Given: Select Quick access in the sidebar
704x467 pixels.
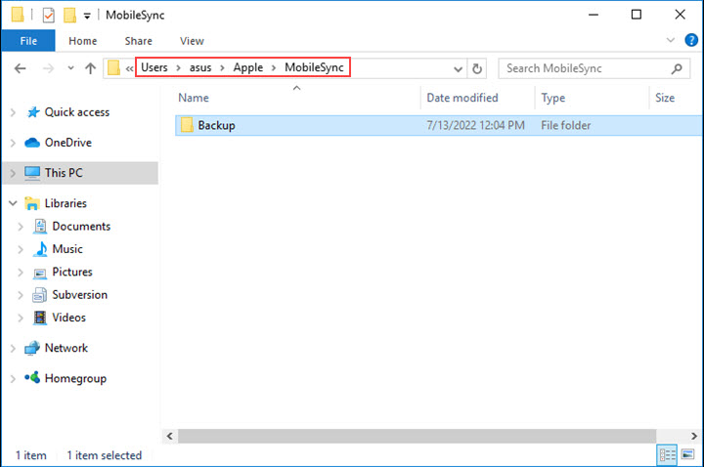Looking at the screenshot, I should coord(77,112).
